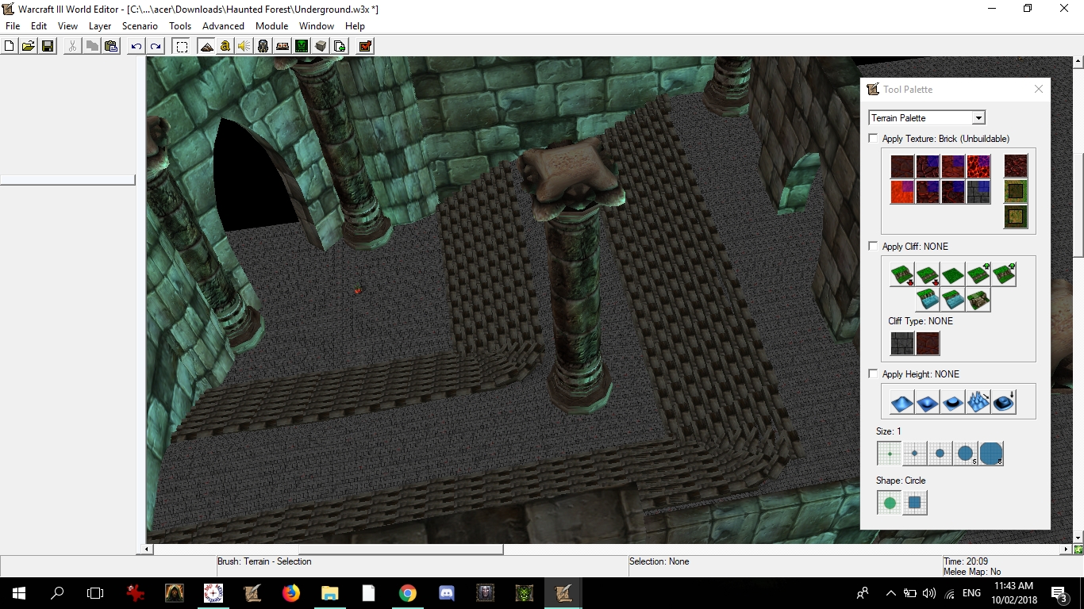1084x609 pixels.
Task: Choose brush size 8
Action: point(991,454)
